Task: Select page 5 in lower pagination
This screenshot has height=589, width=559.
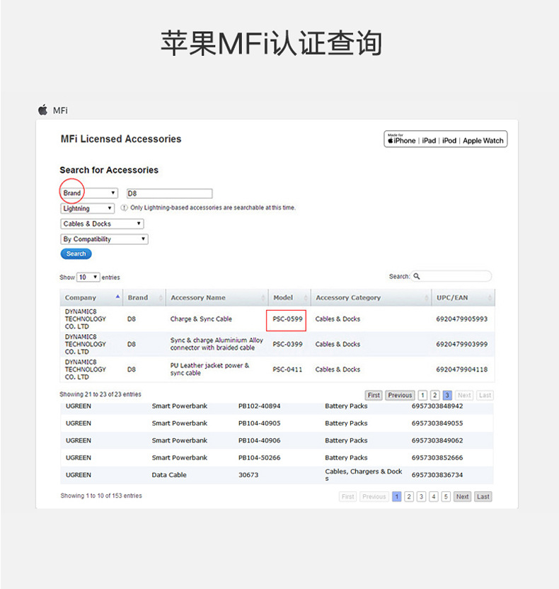Action: click(446, 496)
